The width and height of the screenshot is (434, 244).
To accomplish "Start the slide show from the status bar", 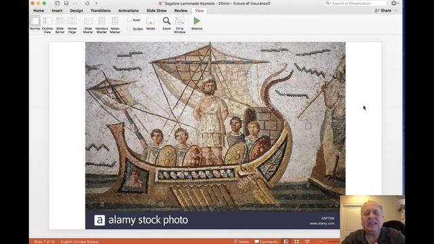I will (307, 241).
